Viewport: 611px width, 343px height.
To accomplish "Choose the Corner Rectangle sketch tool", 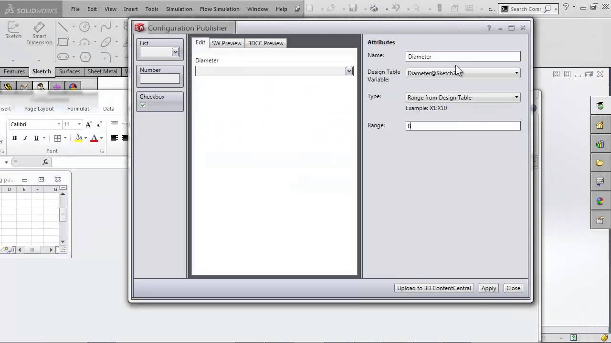I will pos(63,42).
